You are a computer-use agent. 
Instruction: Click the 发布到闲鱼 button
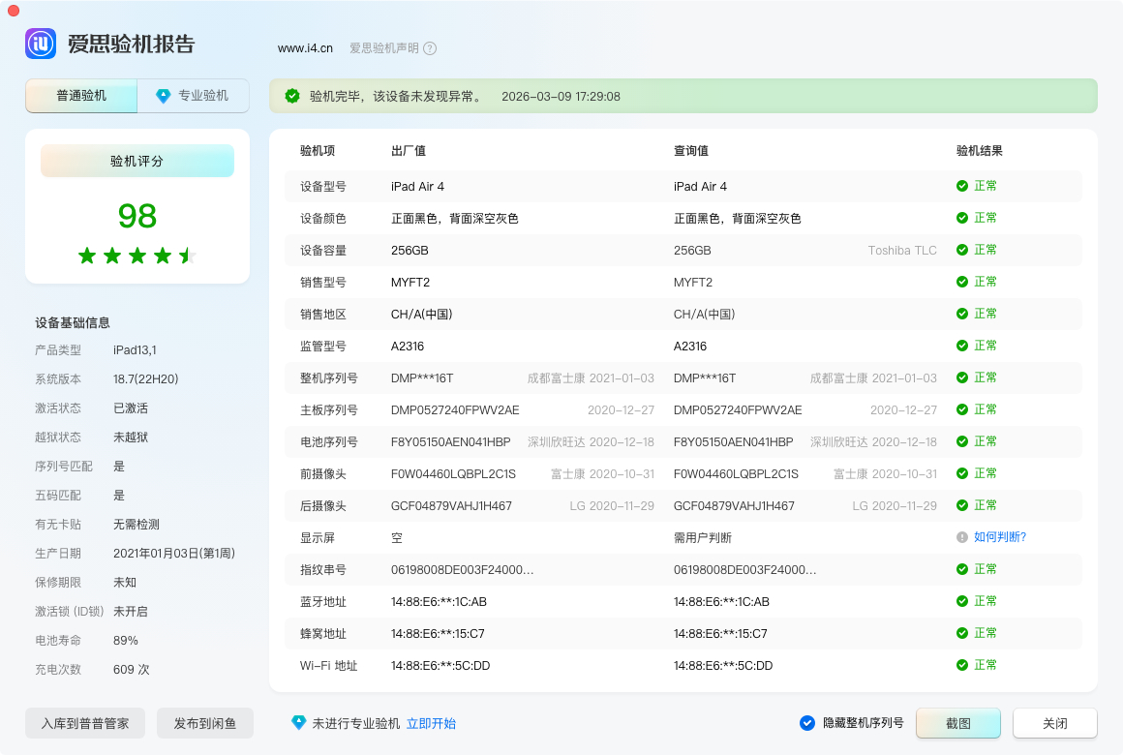(205, 723)
